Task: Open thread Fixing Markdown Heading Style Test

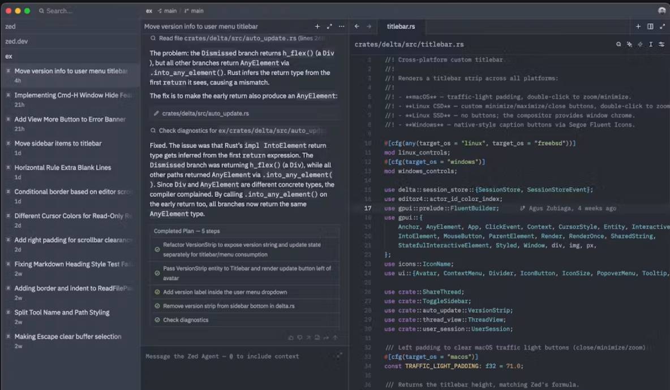Action: pos(71,268)
